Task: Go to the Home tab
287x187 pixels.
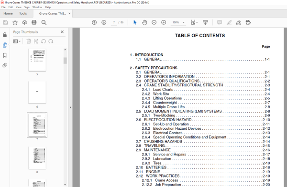Action: coord(8,13)
